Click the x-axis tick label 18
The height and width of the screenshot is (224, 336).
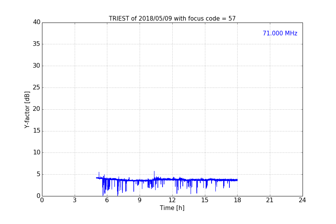238,200
